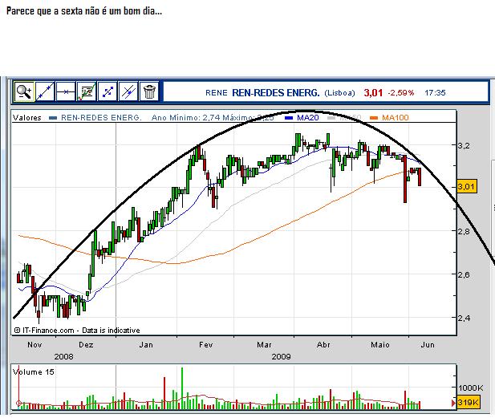
Task: Select the trend line drawing tool
Action: (x=45, y=91)
